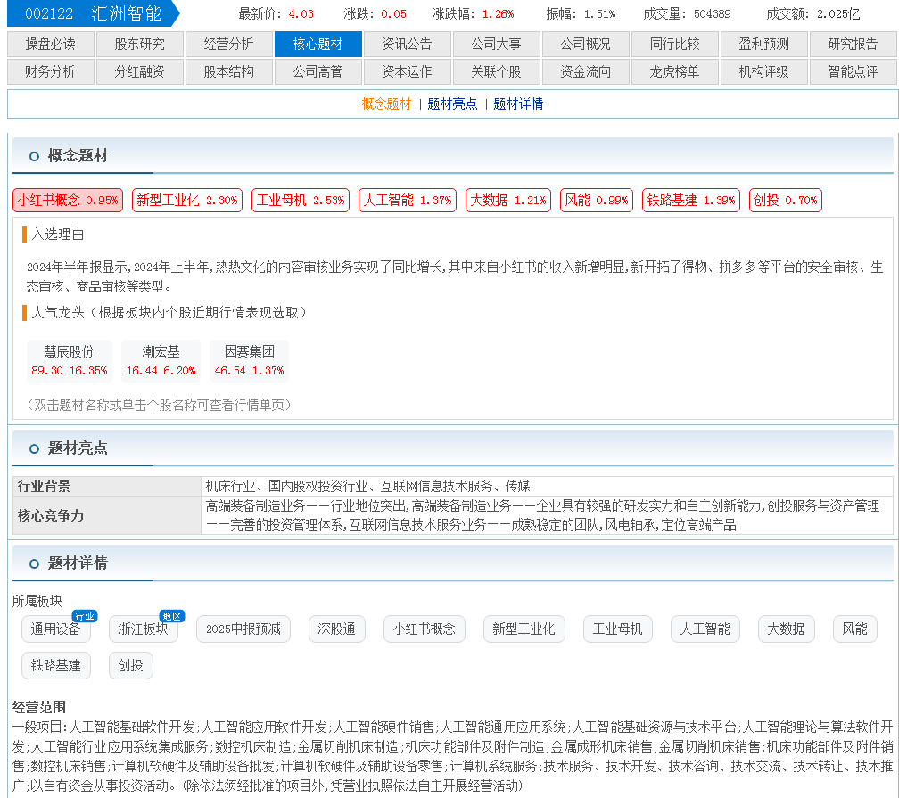Screen dimensions: 907x798
Task: Click 工业母机 tag under 所属板块
Action: click(x=618, y=629)
